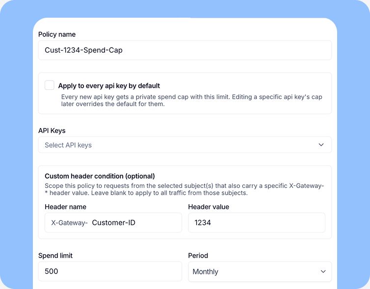This screenshot has width=370, height=289.
Task: Click the Header value label
Action: 209,207
